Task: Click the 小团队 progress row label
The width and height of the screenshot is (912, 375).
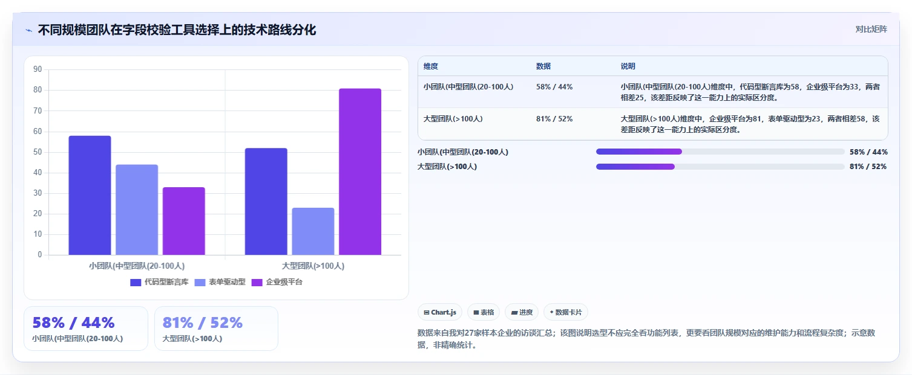Action: (x=463, y=152)
